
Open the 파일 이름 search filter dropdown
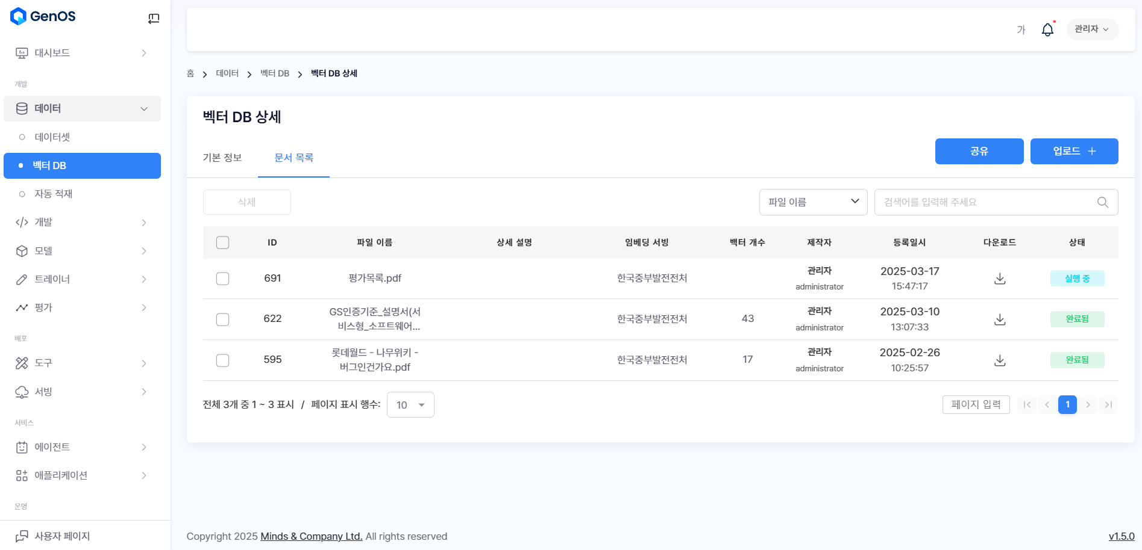(x=812, y=202)
